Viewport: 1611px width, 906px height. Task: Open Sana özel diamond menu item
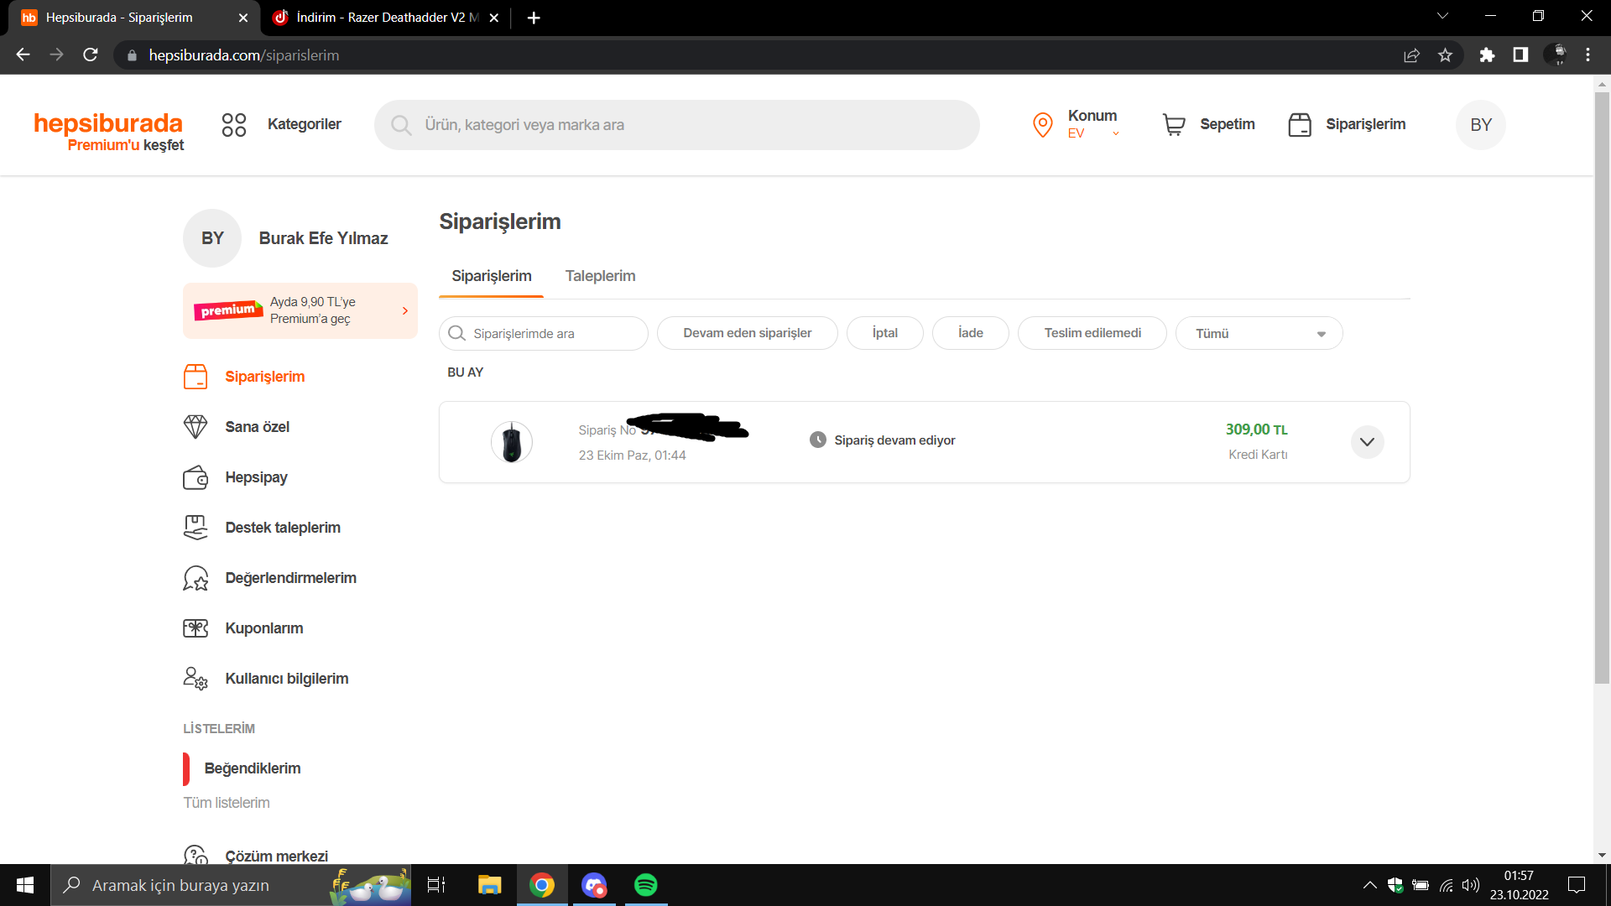tap(257, 427)
